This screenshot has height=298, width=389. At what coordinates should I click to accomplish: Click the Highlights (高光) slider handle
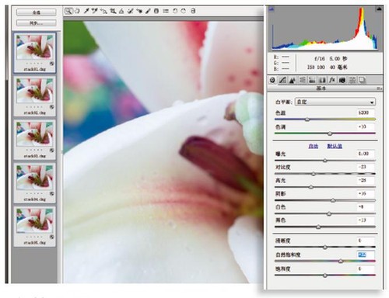(x=311, y=187)
